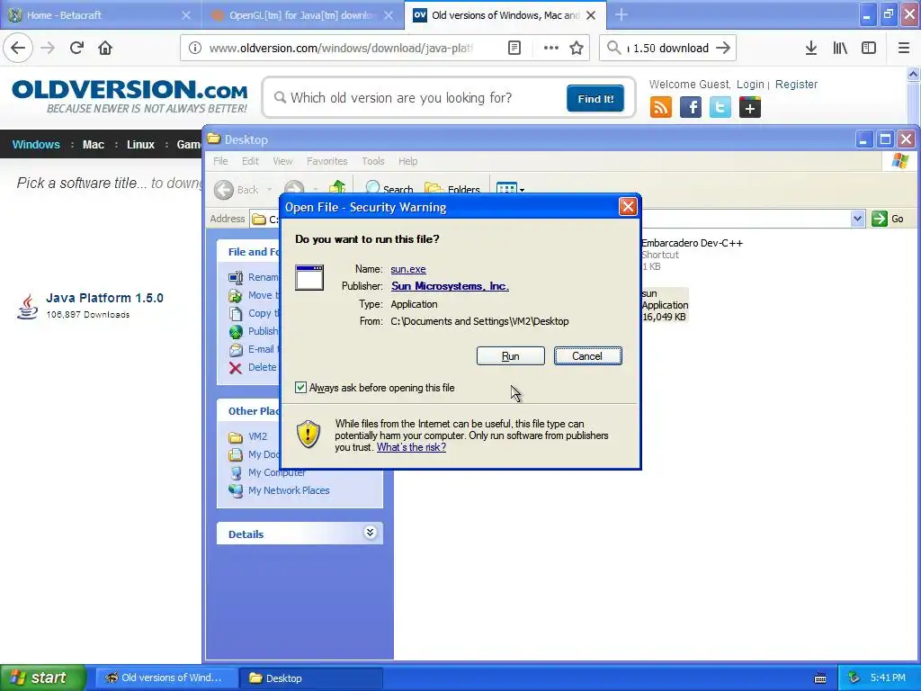
Task: Click the OLDVERSION.COM logo
Action: (x=130, y=96)
